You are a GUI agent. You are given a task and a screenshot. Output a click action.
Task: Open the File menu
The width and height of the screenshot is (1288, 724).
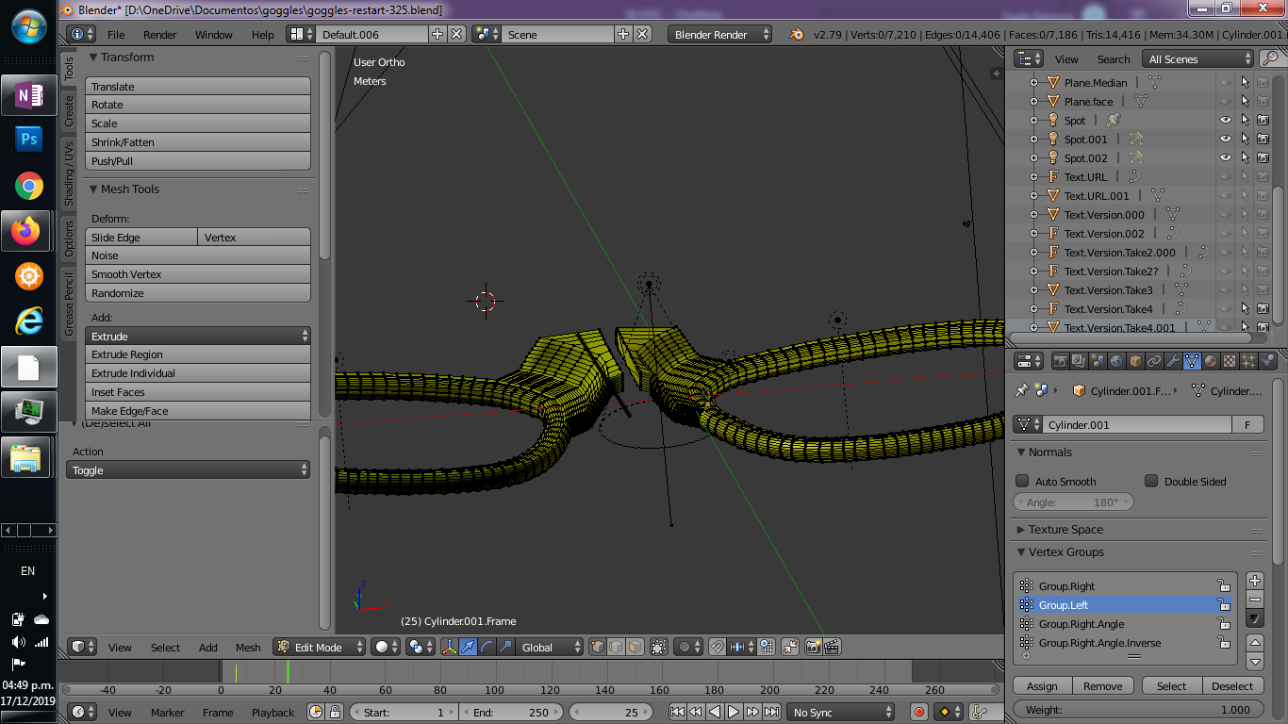click(116, 35)
